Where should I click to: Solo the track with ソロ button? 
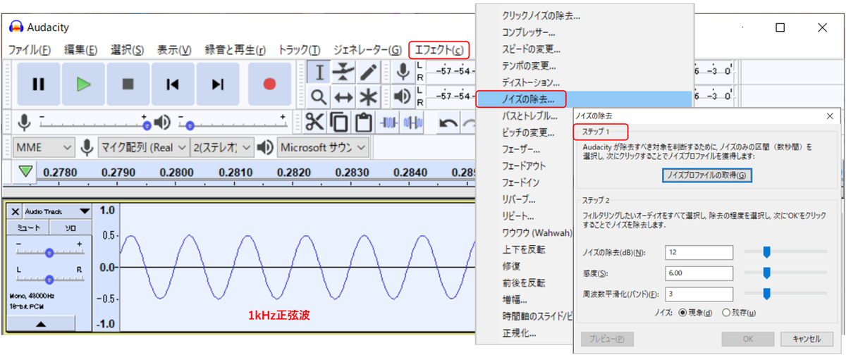coord(70,228)
